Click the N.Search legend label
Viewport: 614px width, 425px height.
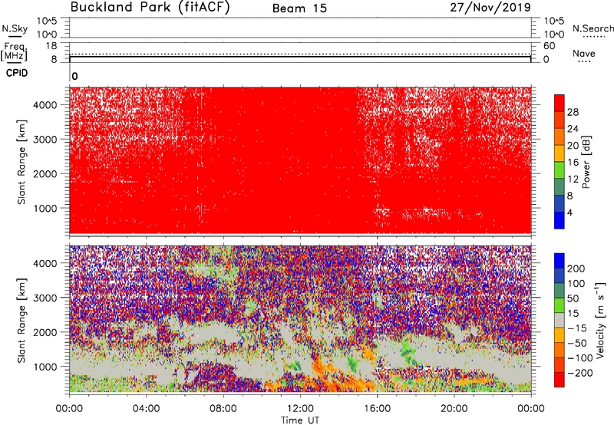point(593,28)
